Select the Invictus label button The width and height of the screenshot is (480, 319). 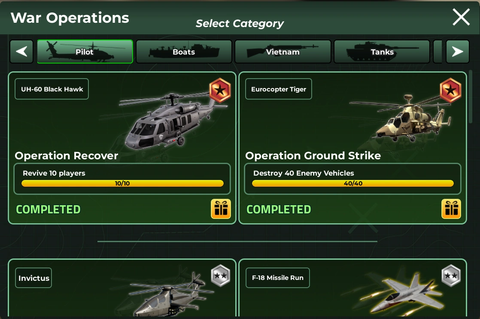click(33, 278)
